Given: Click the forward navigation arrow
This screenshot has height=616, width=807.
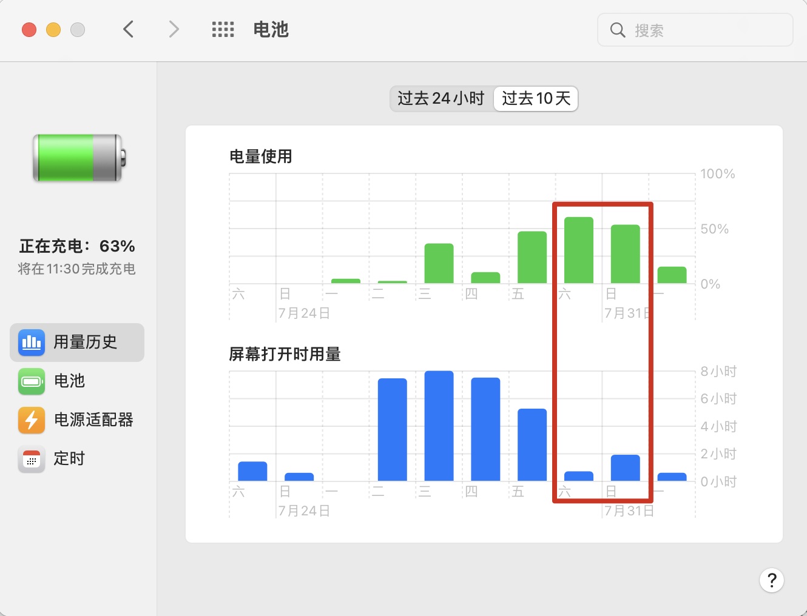Looking at the screenshot, I should pos(174,29).
